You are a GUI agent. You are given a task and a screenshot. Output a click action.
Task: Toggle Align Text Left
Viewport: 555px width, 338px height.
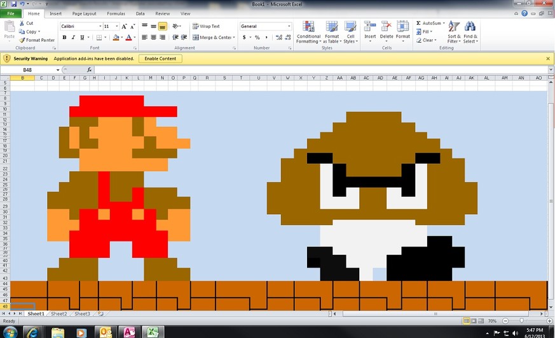[x=145, y=37]
